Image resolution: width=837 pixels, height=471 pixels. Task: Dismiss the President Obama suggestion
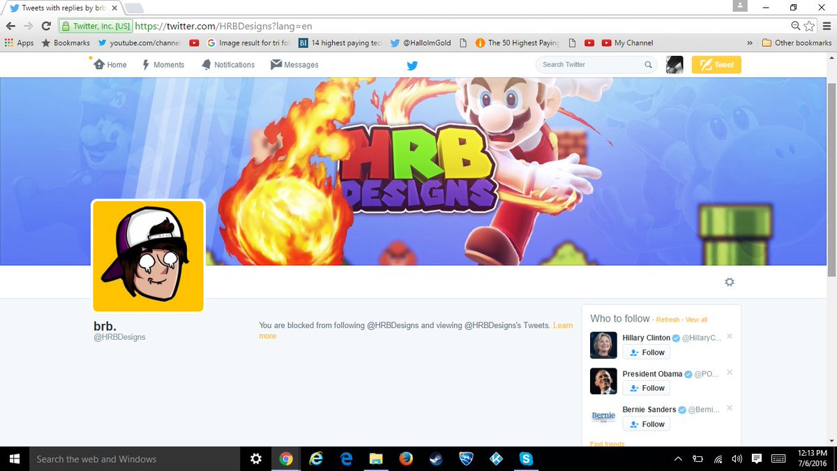[x=730, y=372]
